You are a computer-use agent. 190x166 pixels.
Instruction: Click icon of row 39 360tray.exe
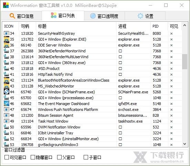pyautogui.click(x=7, y=63)
